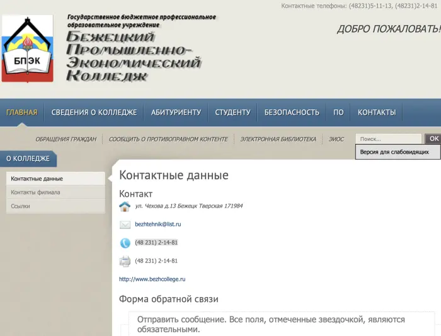Select the АБИТУРИЕНТУ menu item

pos(176,113)
